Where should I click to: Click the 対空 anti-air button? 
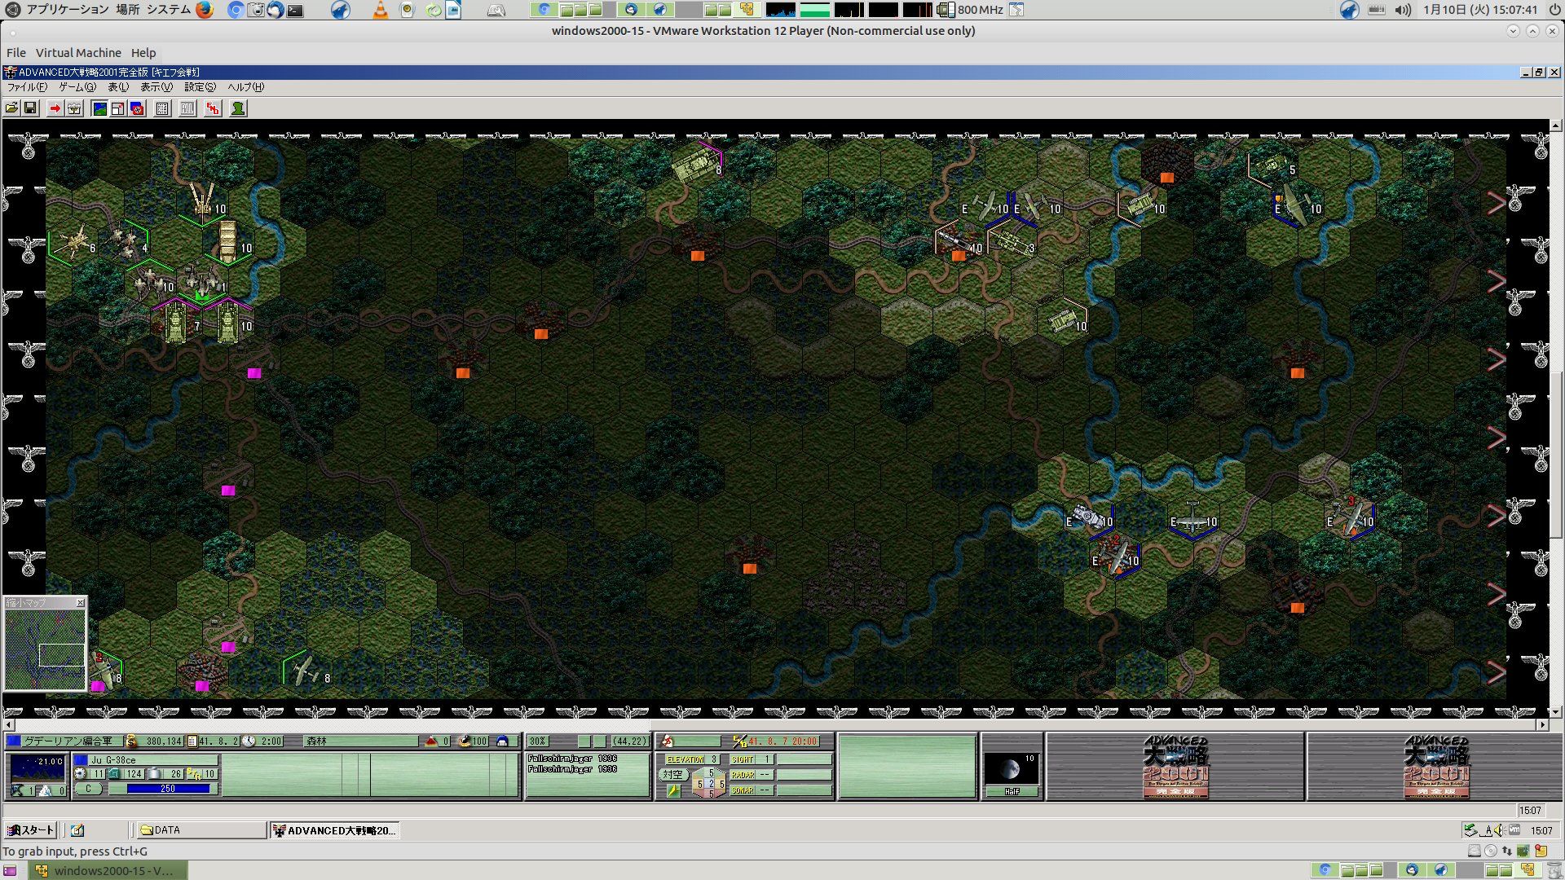point(672,775)
